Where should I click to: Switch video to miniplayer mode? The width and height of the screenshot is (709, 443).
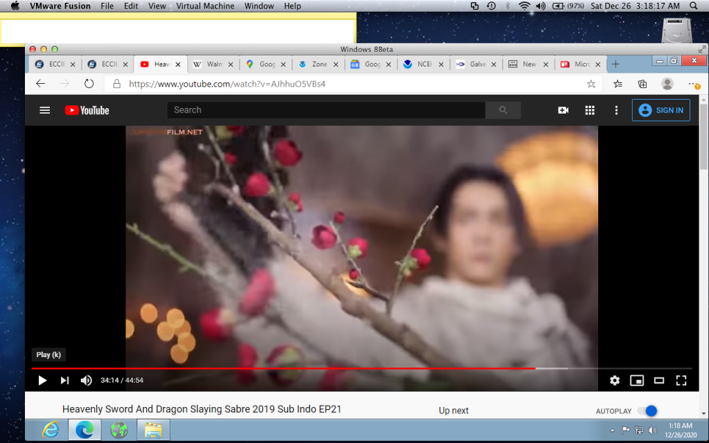tap(637, 381)
